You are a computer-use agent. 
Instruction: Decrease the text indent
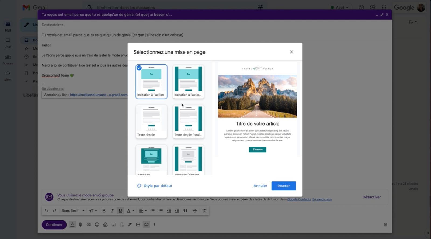[x=169, y=211]
